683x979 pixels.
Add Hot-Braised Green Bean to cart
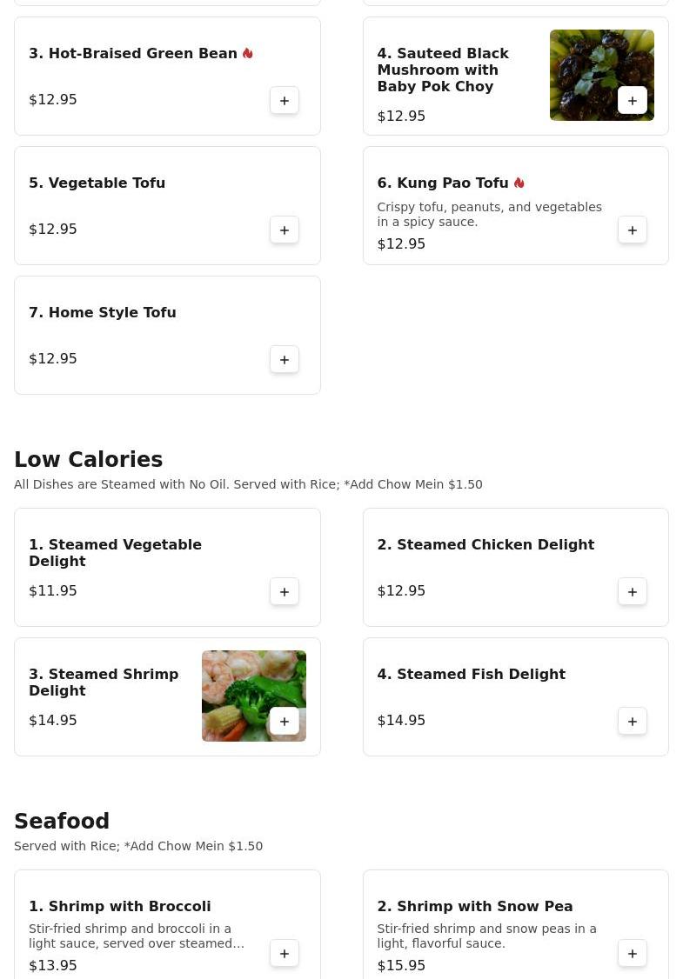pos(285,101)
